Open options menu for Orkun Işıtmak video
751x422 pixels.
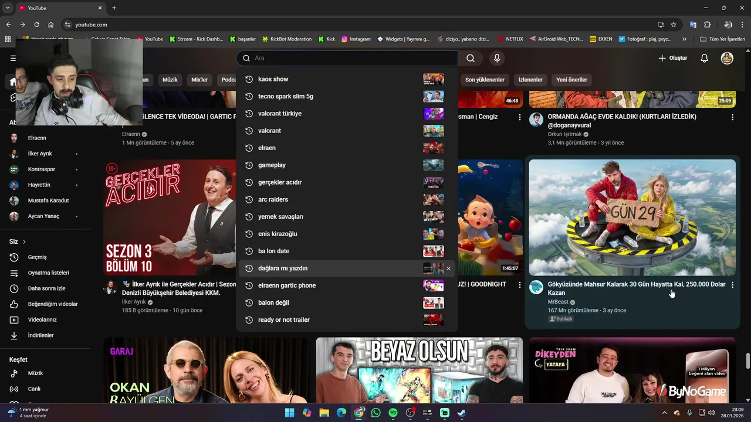tap(732, 117)
